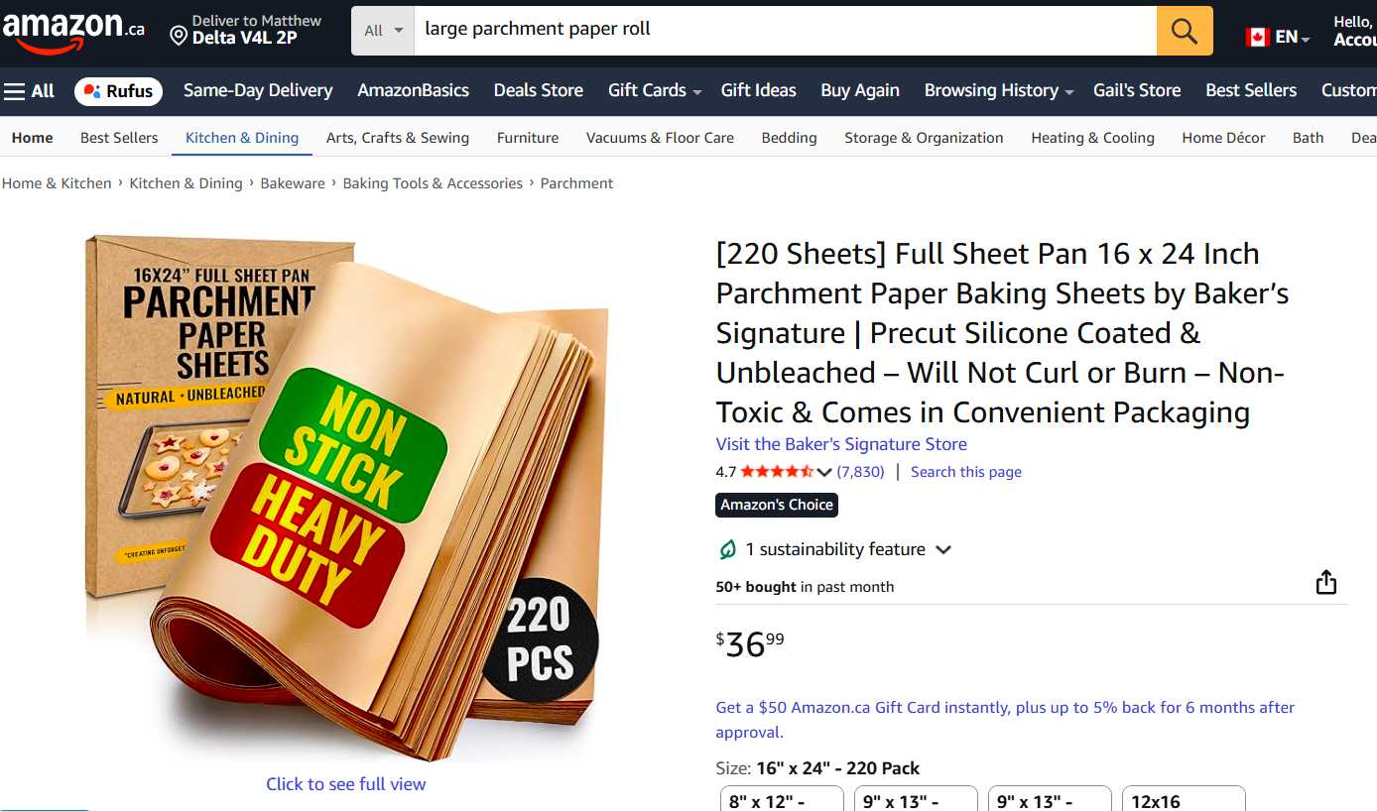
Task: Click the star rating icons
Action: 777,472
